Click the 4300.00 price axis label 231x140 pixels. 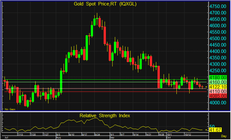[218, 64]
